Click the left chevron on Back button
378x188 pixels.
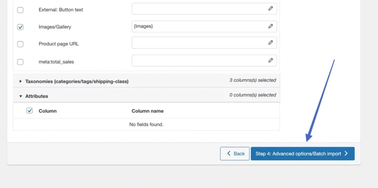(x=229, y=153)
